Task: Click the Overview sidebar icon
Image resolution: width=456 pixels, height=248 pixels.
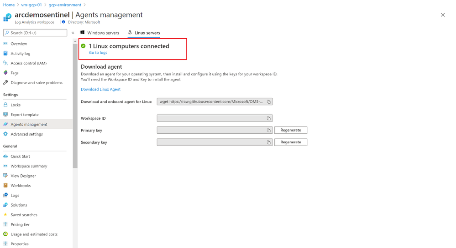Action: pyautogui.click(x=5, y=44)
